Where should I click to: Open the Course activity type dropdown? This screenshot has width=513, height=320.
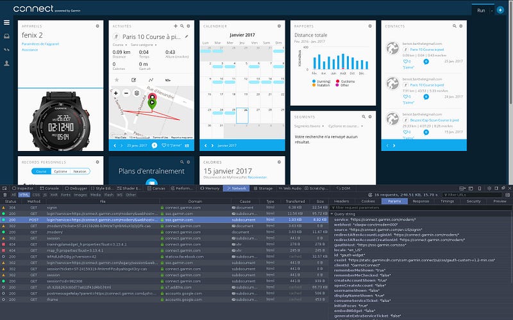pos(119,45)
